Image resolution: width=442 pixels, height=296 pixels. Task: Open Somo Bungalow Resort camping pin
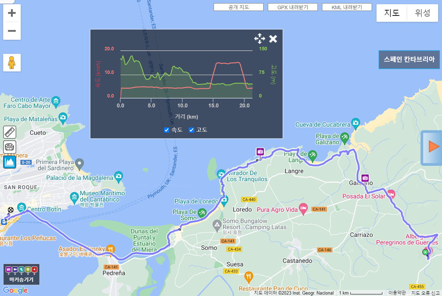[x=217, y=224]
